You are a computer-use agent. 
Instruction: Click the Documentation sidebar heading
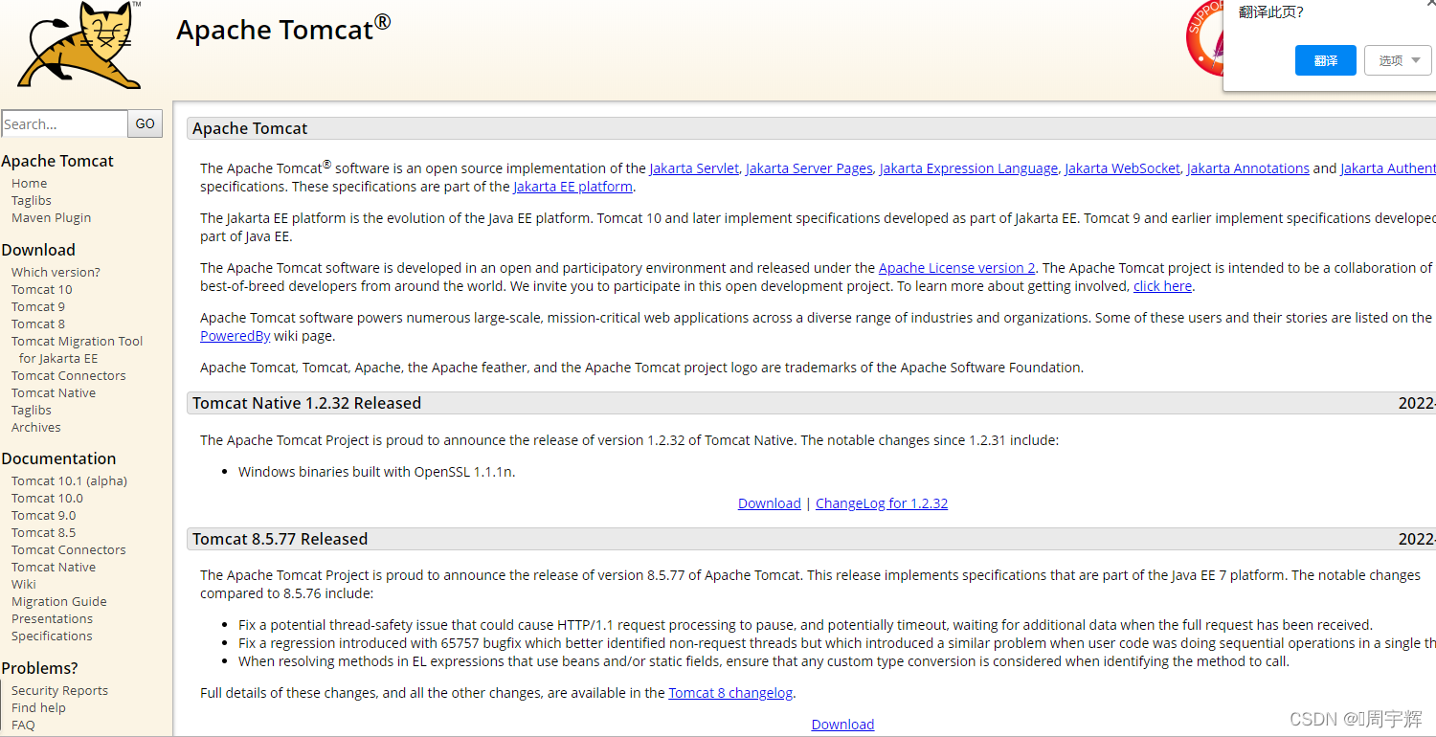tap(58, 458)
